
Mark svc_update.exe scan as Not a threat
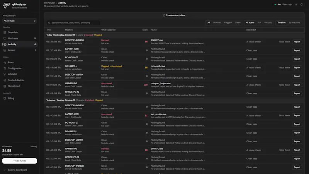click(285, 115)
